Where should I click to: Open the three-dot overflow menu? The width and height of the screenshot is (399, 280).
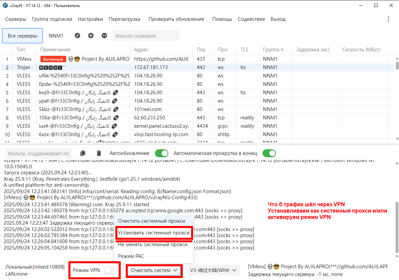coord(388,19)
